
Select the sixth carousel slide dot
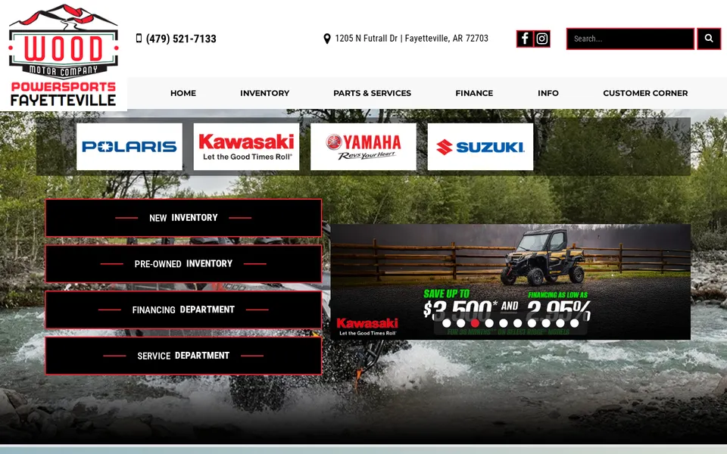517,323
